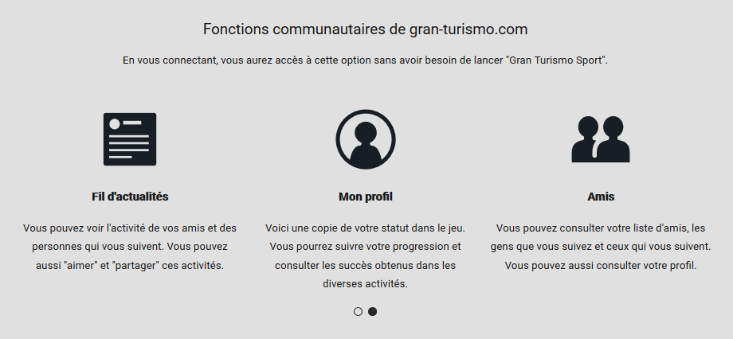The image size is (733, 339).
Task: Click the text lines inside the news feed icon
Action: [x=129, y=146]
